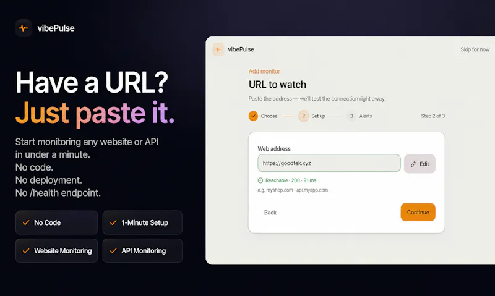Click the Web address field label
495x296 pixels.
pos(274,148)
